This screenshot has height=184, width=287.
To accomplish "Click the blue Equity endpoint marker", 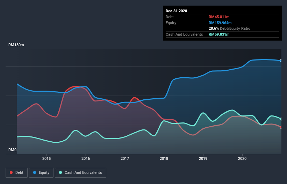I will (281, 61).
